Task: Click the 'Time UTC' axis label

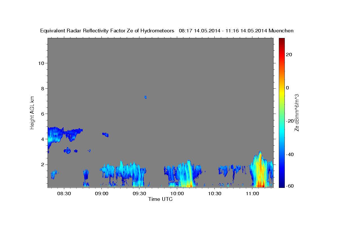Action: (160, 199)
